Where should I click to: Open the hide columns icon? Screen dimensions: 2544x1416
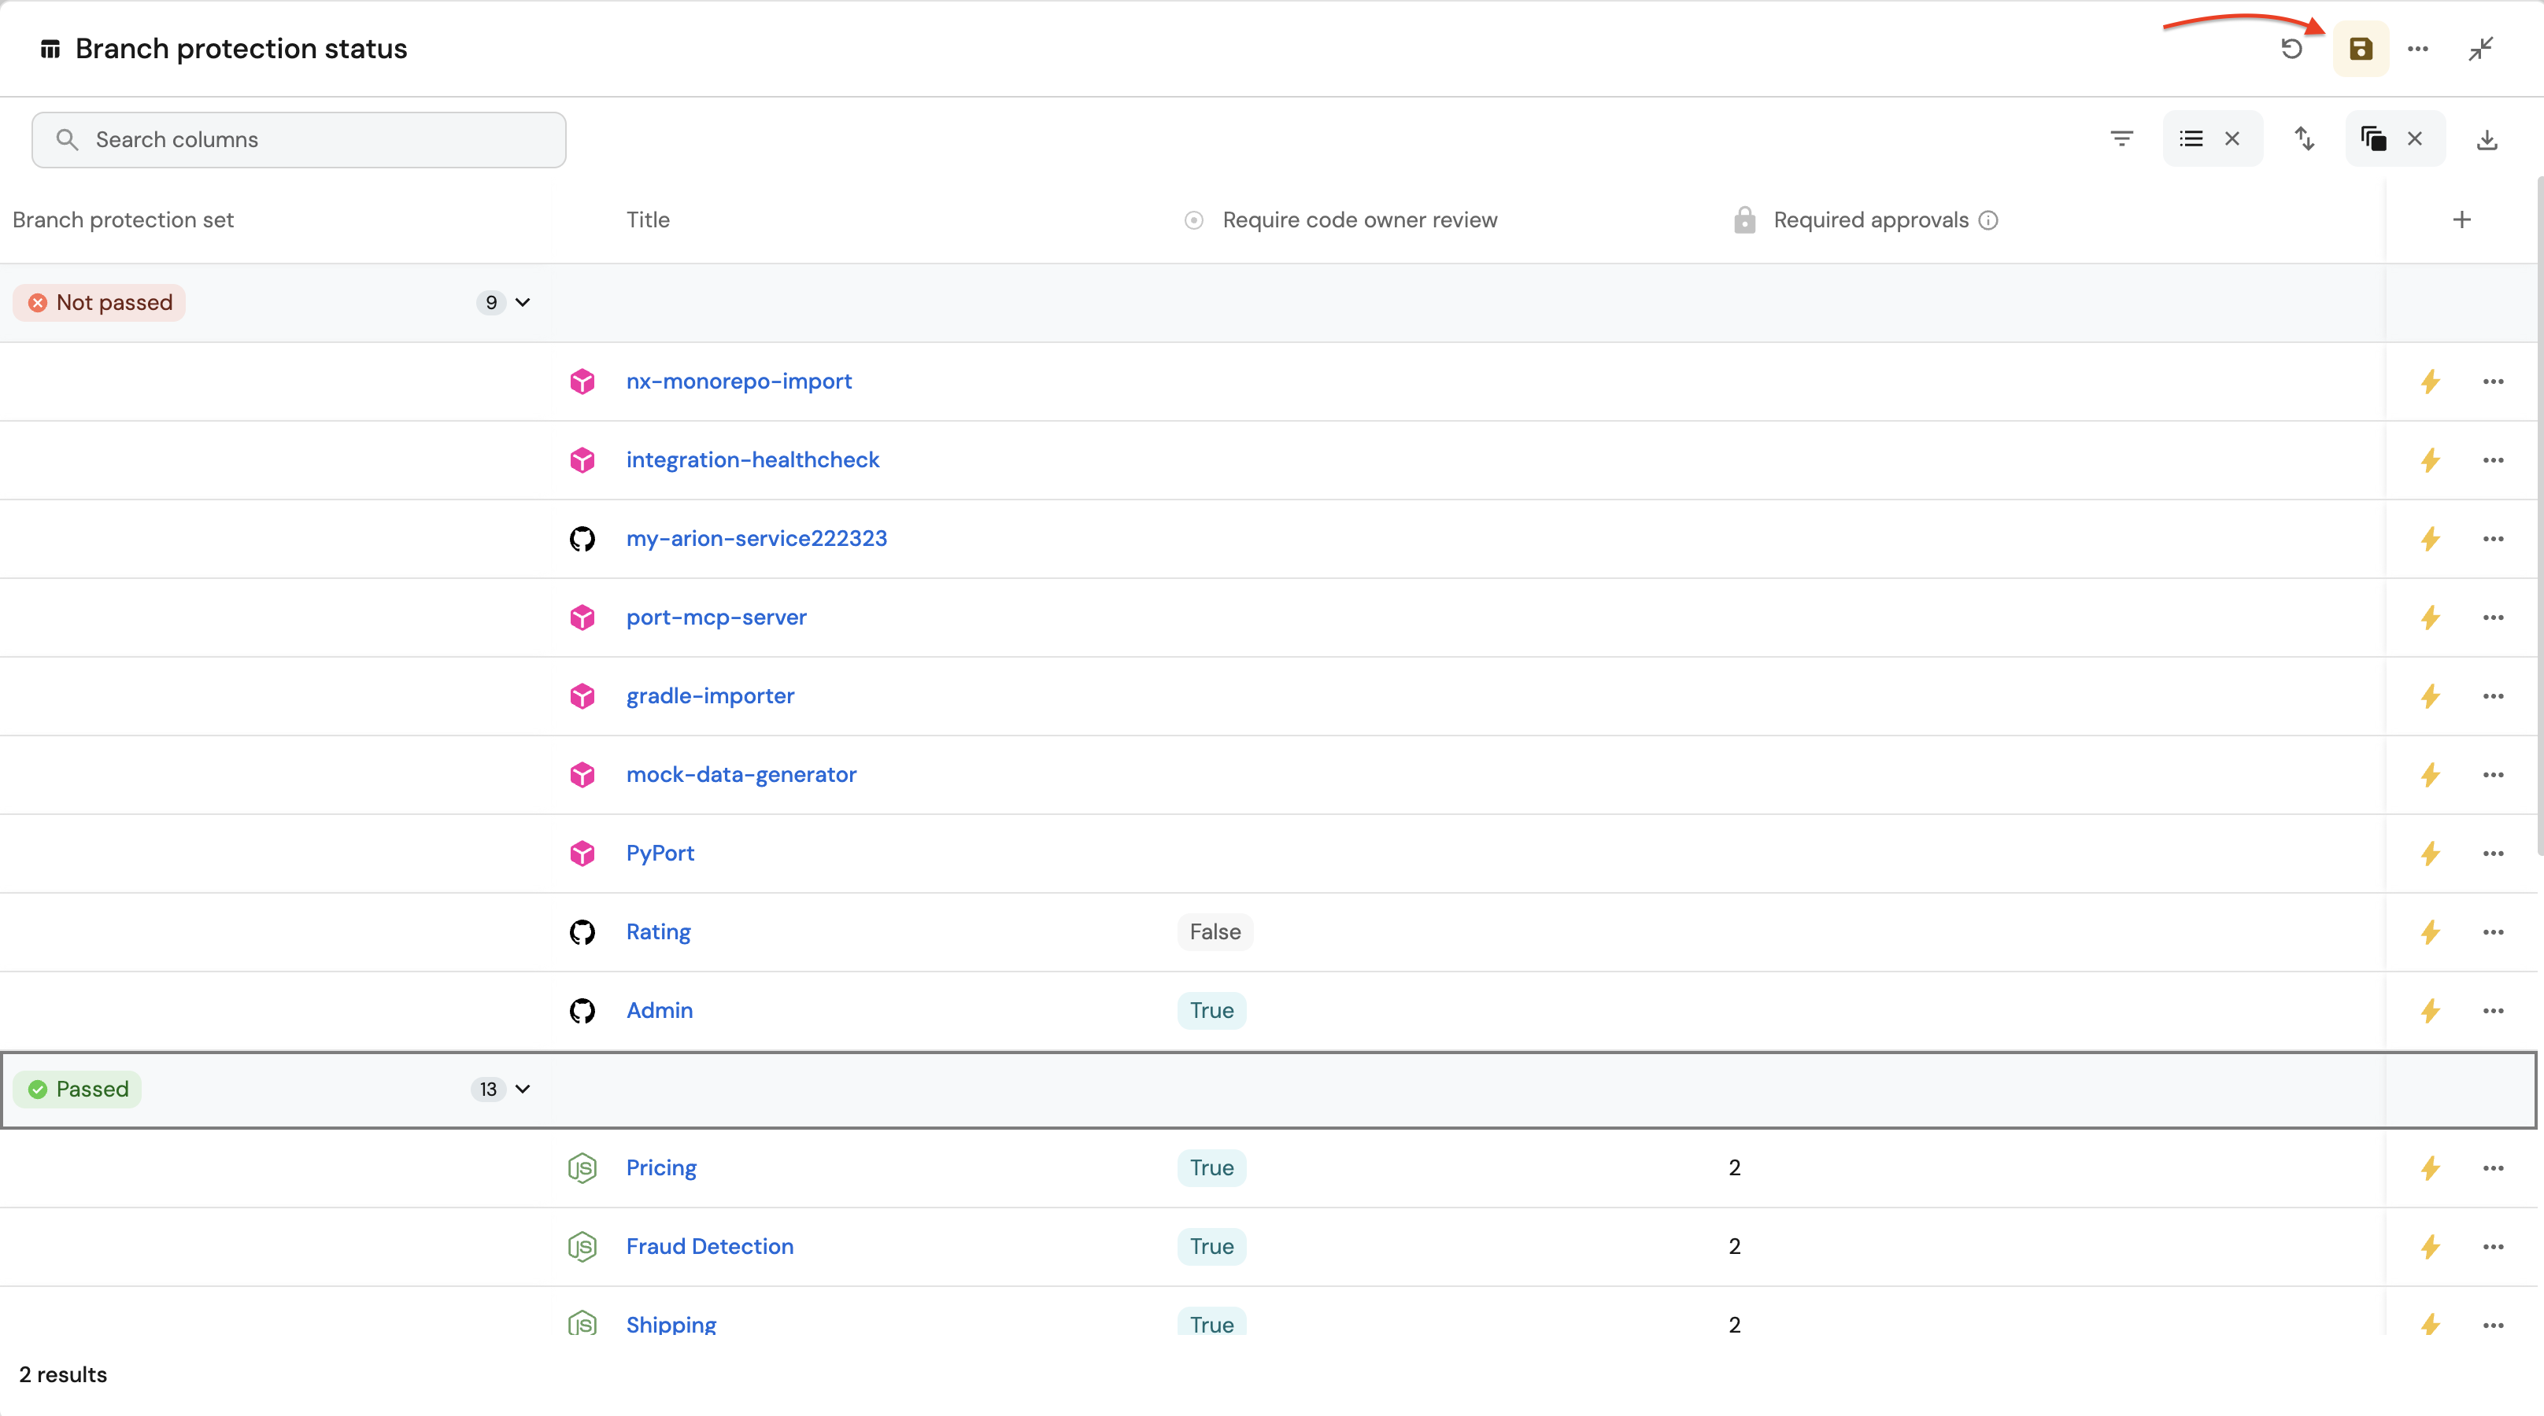point(2373,139)
